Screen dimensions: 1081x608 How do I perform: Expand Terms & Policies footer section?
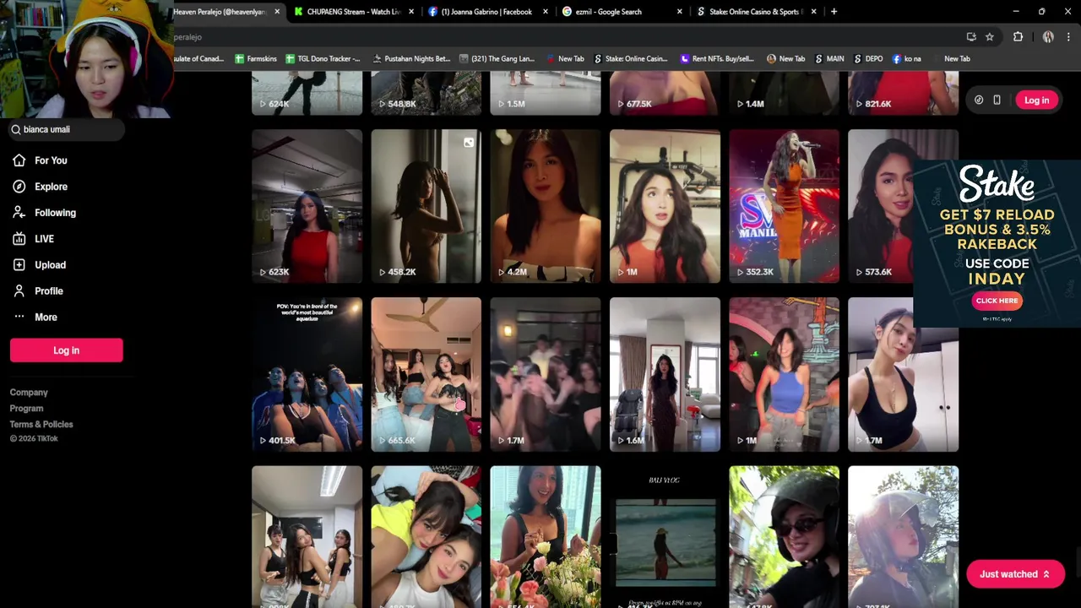click(x=41, y=425)
